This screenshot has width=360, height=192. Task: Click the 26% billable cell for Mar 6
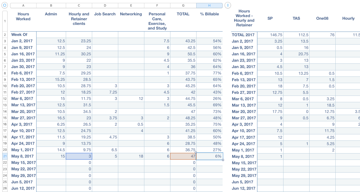(x=209, y=98)
